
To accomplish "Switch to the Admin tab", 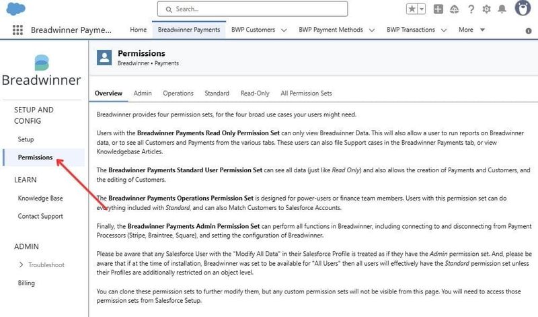I will coord(143,94).
